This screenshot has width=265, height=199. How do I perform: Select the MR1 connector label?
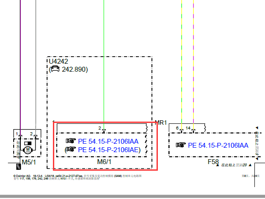tap(161, 123)
